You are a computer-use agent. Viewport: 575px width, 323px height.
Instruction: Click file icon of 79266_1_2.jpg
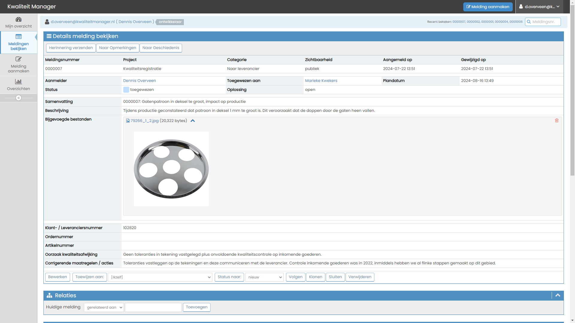[x=128, y=121]
